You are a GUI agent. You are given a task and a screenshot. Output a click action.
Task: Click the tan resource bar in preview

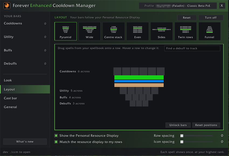coord(139,85)
